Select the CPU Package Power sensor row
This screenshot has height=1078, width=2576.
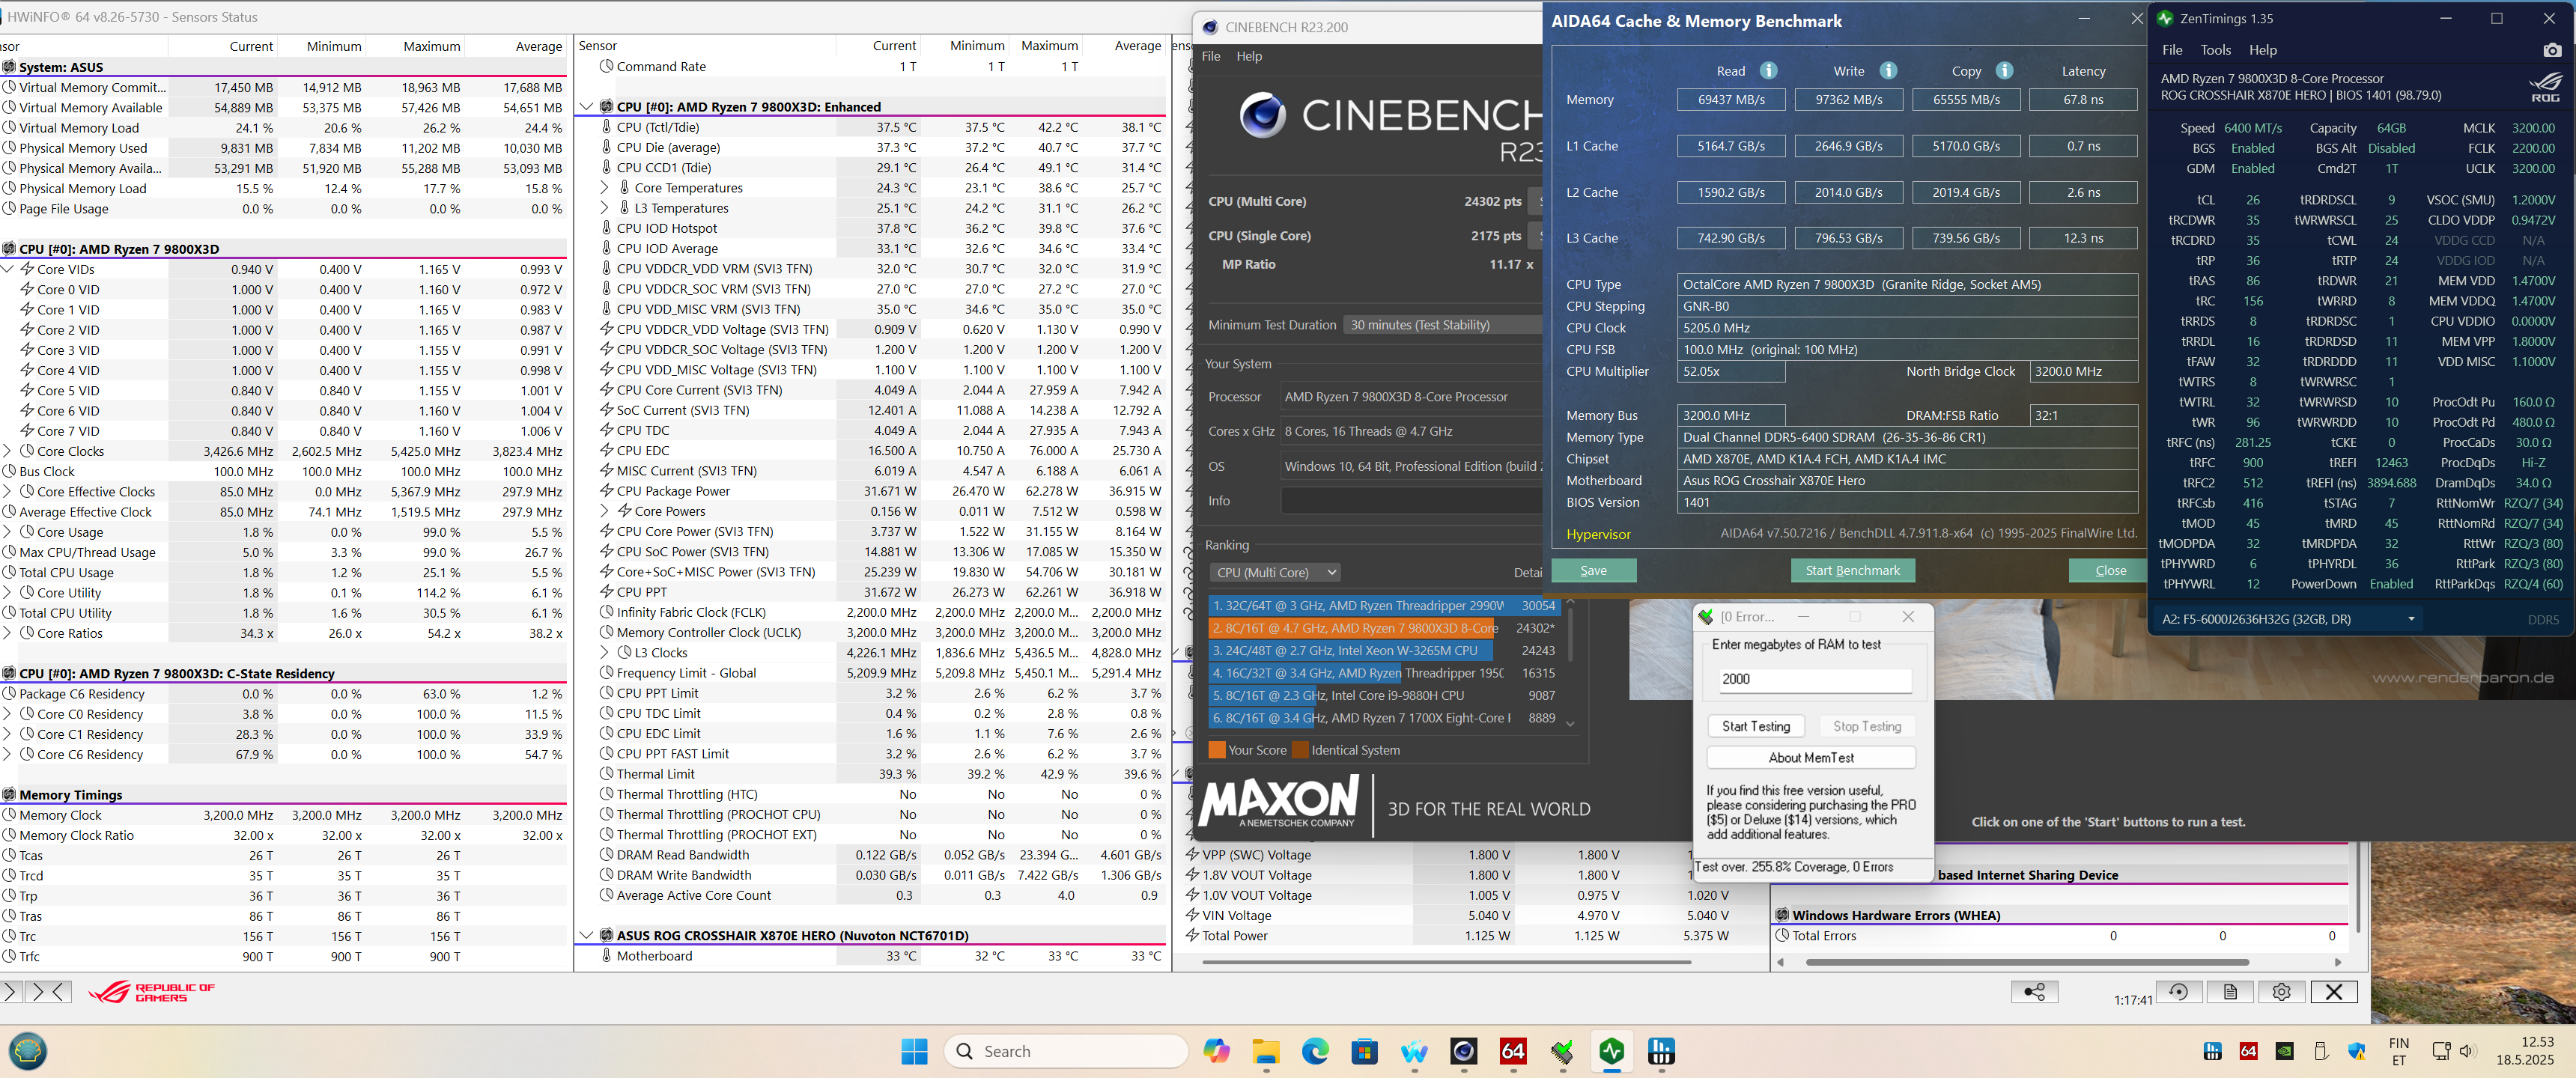(872, 491)
